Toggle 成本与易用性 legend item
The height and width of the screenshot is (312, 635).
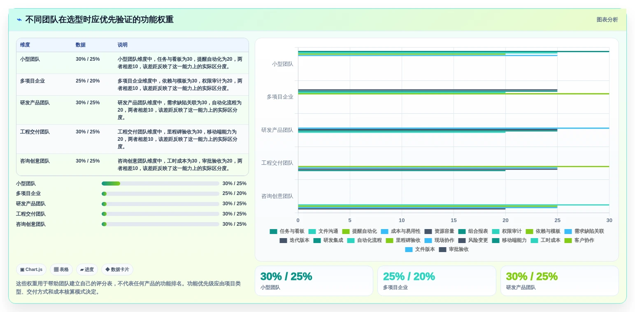click(x=400, y=232)
